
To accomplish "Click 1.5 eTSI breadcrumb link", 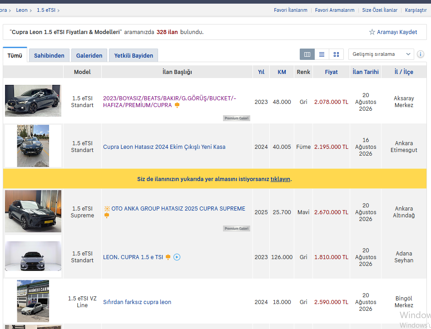I will point(46,10).
